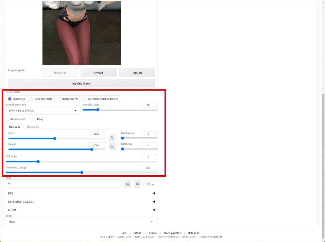Viewport: 325px width, 242px height.
Task: Select Just resize (latent upscale) option
Action: 100,99
